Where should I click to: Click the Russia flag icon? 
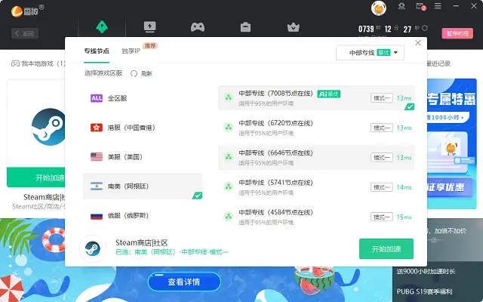(97, 216)
